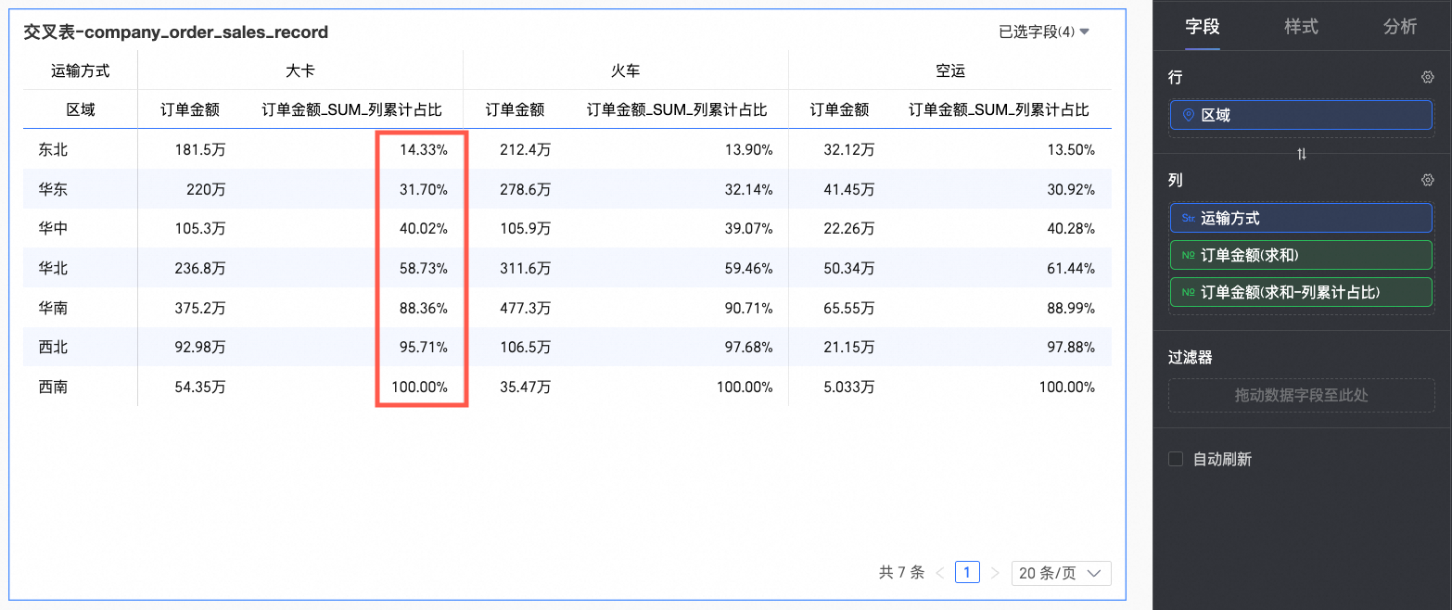Select the 字段 tab
Viewport: 1452px width, 610px height.
[x=1203, y=27]
